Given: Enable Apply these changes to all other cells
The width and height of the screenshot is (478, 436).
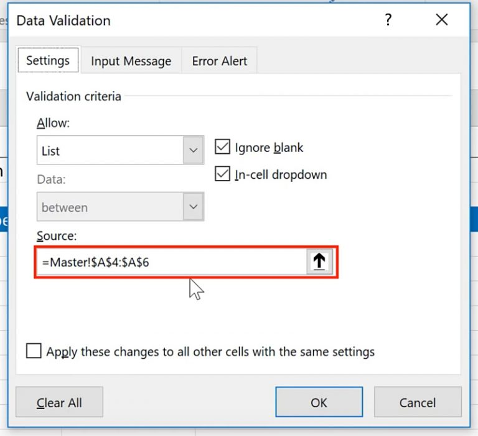Looking at the screenshot, I should pos(34,351).
